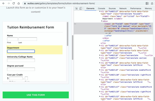Click the Tuition Reimbursement Form heading
The height and width of the screenshot is (101, 155).
pyautogui.click(x=30, y=27)
